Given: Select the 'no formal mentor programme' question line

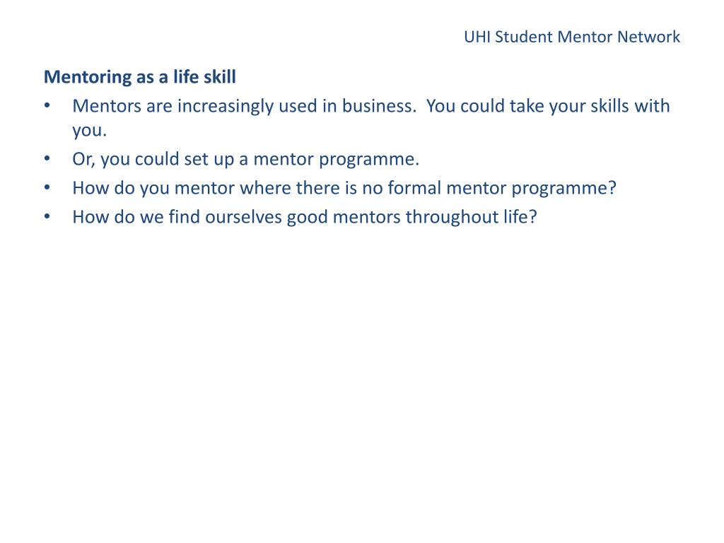Looking at the screenshot, I should pyautogui.click(x=344, y=188).
